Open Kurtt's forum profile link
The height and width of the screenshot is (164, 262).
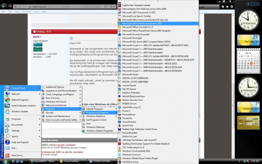36,37
